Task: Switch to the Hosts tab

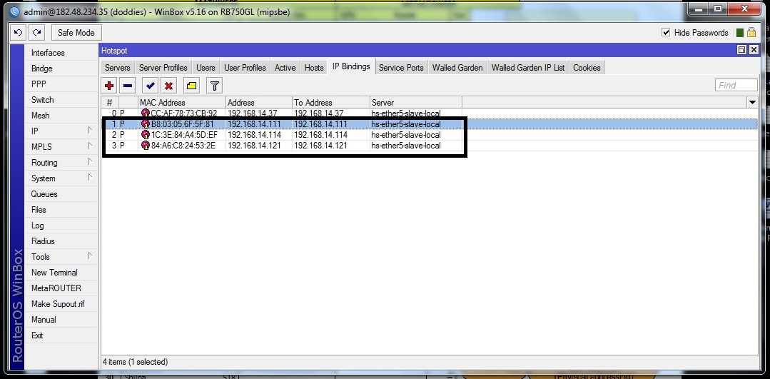Action: pyautogui.click(x=314, y=68)
